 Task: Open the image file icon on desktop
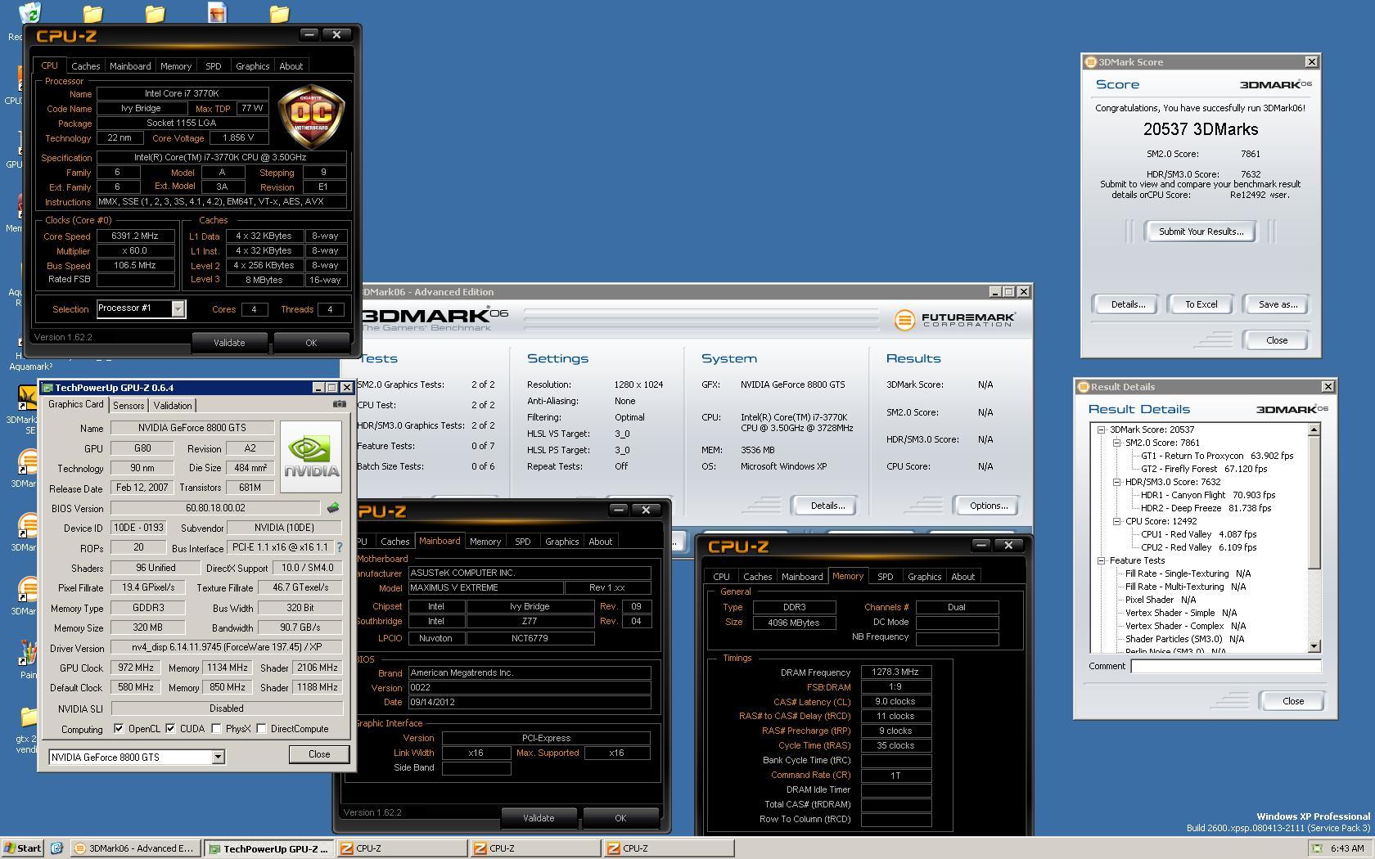[217, 12]
